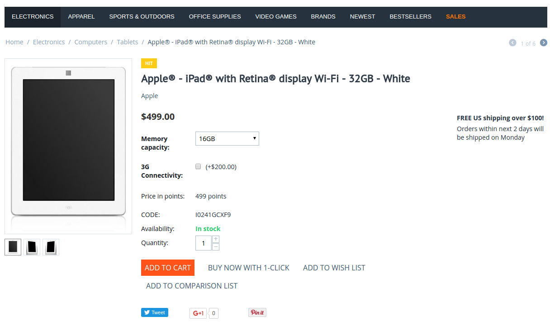The image size is (550, 326).
Task: Enable 3G Connectivity checkbox
Action: tap(198, 166)
